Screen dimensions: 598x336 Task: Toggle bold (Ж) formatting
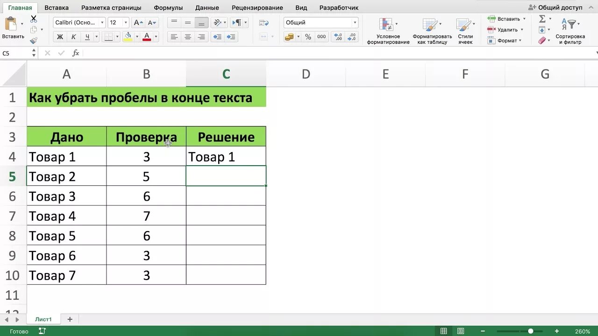60,37
